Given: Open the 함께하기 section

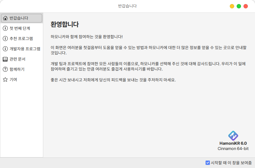Looking at the screenshot, I should [x=17, y=69].
